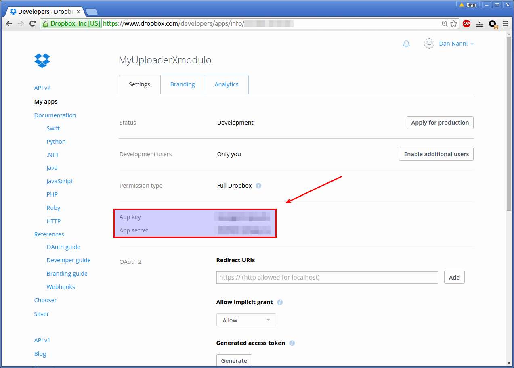Screen dimensions: 514x368
Task: Click the Add redirect URI button
Action: (x=454, y=277)
